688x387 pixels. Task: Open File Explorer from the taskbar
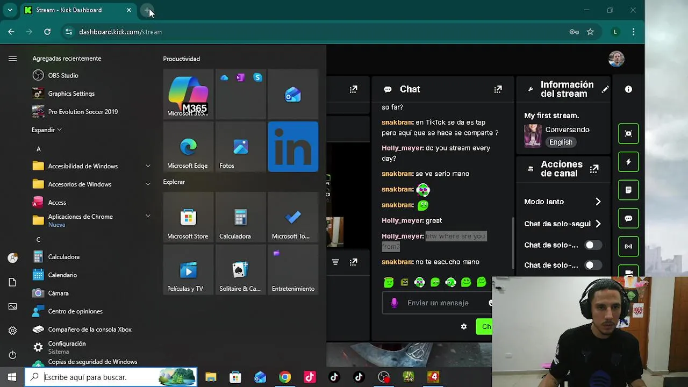(211, 377)
